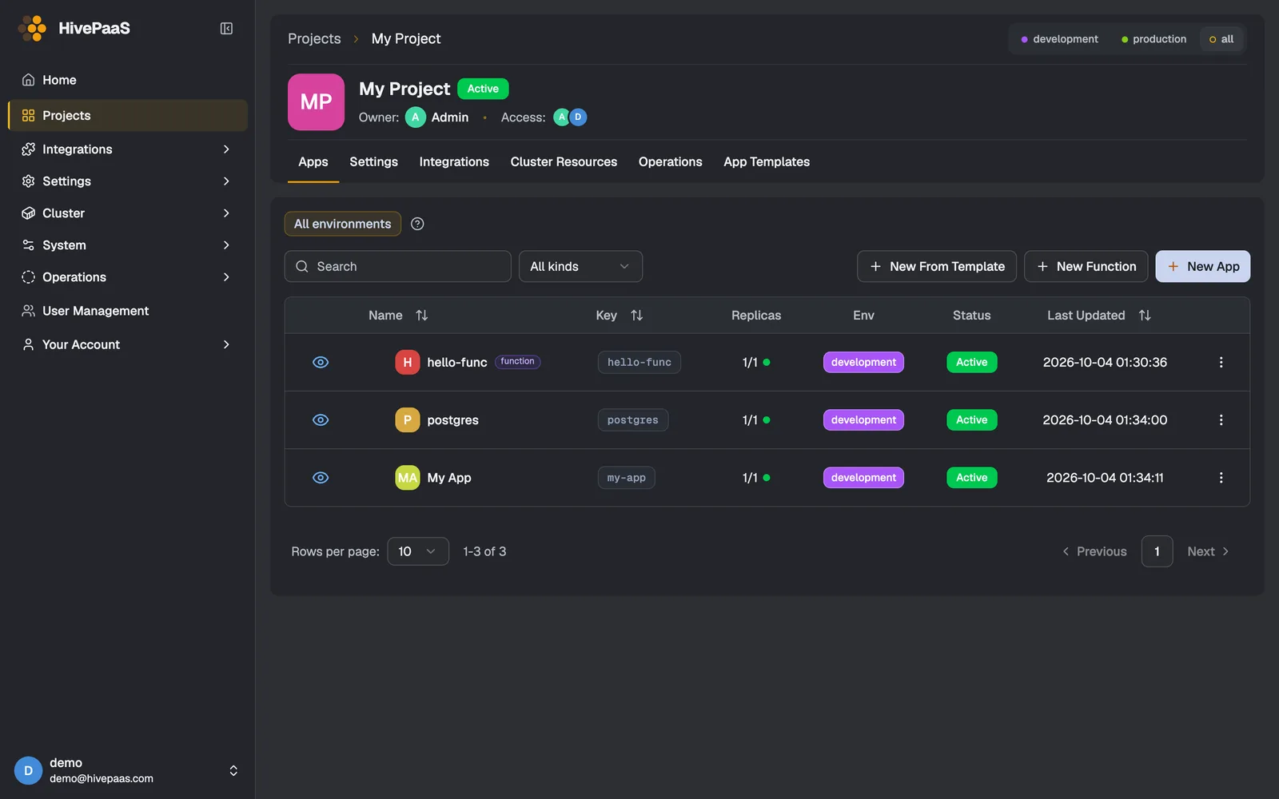Toggle visibility eye for My App
The width and height of the screenshot is (1279, 799).
pos(321,477)
